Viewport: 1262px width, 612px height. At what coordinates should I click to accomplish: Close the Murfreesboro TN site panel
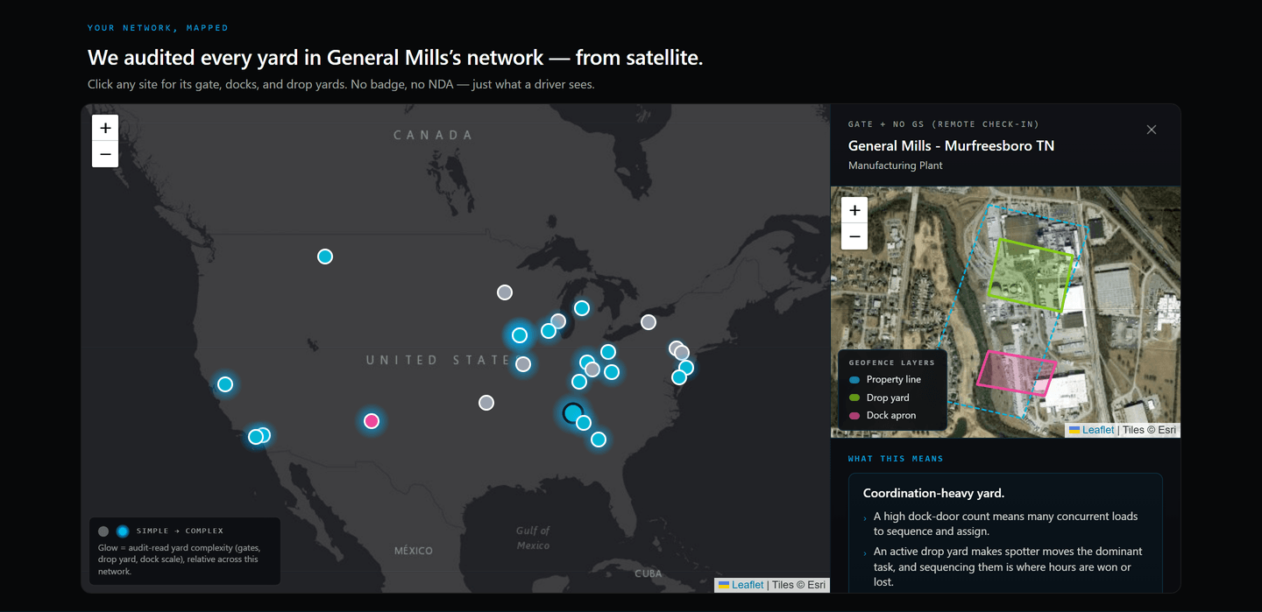pyautogui.click(x=1152, y=130)
